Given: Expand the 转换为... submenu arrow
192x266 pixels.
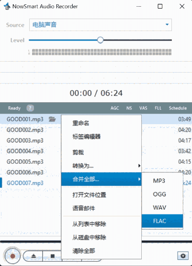Looking at the screenshot, I should [x=139, y=166].
